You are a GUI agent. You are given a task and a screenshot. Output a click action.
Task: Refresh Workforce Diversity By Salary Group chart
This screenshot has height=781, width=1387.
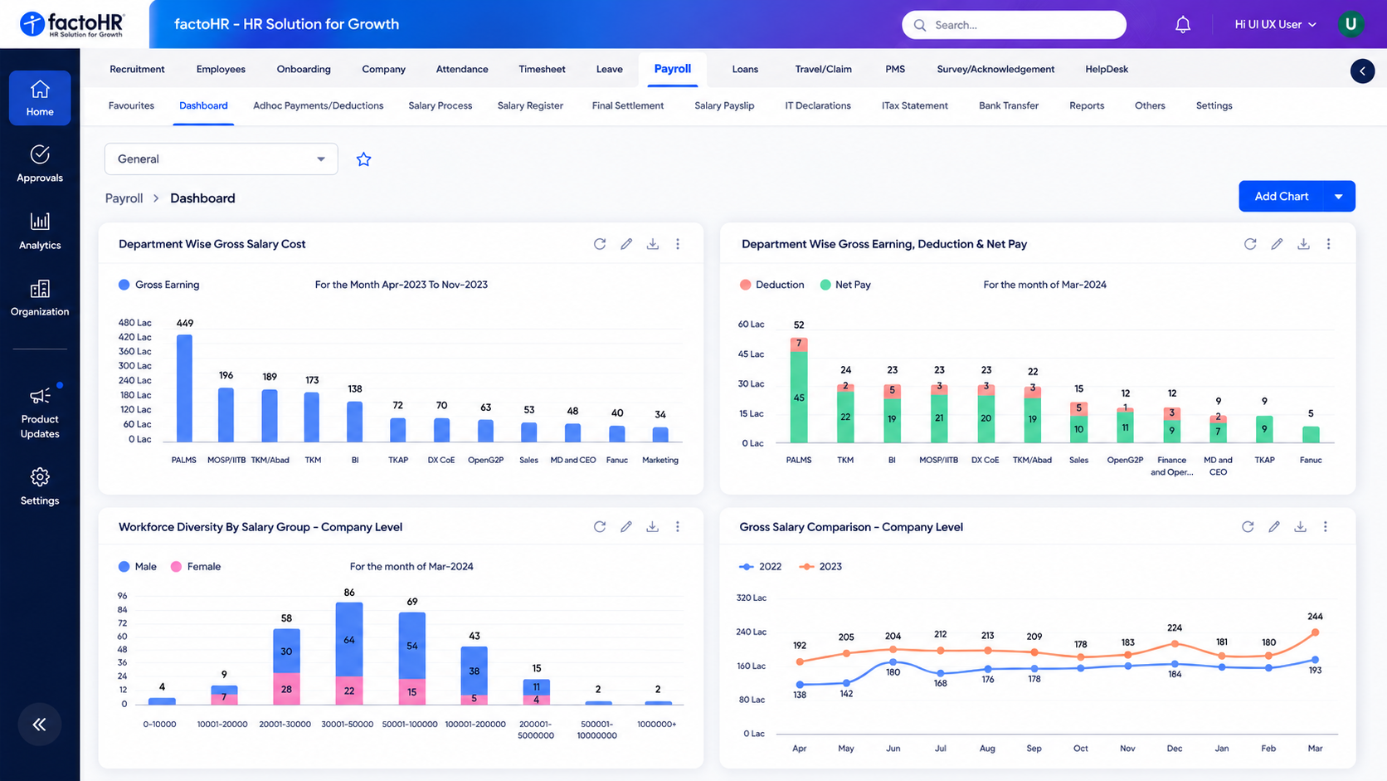[x=600, y=527]
